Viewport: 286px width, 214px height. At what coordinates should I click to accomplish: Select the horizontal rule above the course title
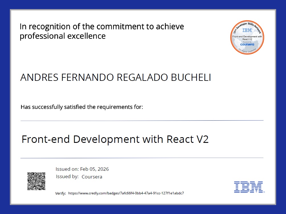pos(142,120)
